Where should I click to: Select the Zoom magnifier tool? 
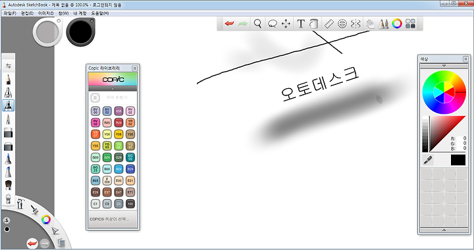click(x=257, y=24)
